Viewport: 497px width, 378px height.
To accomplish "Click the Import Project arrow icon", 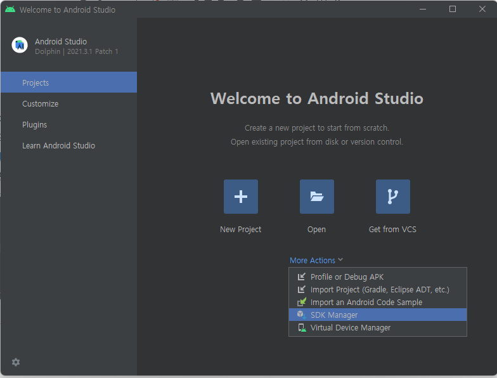I will coord(302,289).
